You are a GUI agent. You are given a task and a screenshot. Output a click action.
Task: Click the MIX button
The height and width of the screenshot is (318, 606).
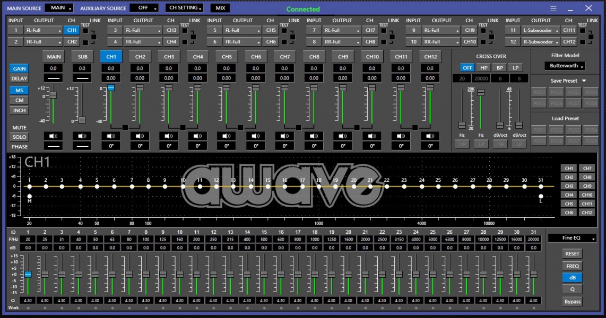tap(220, 8)
